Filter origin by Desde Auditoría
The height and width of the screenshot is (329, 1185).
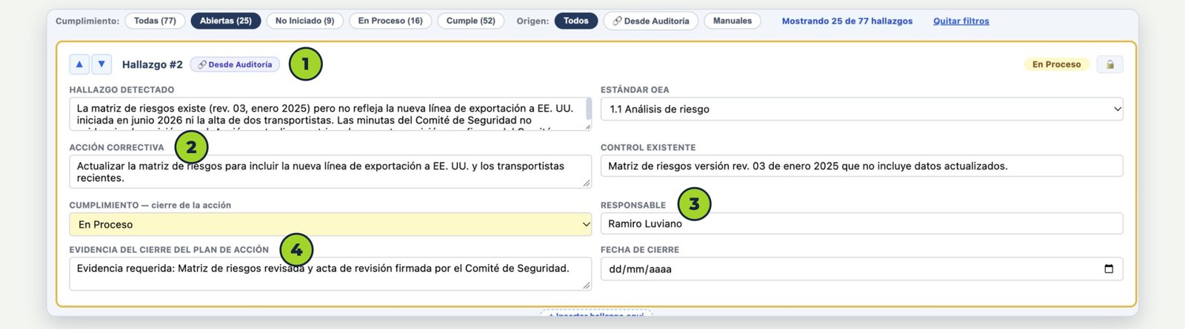point(651,21)
